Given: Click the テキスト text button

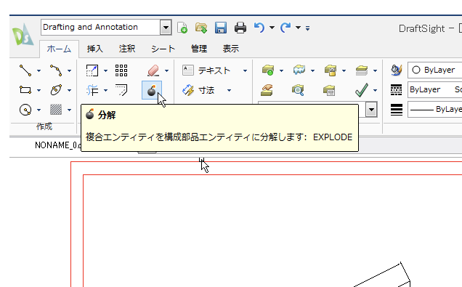Looking at the screenshot, I should (x=206, y=70).
